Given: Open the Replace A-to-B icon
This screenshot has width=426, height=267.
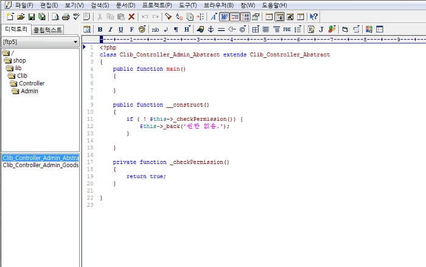Looking at the screenshot, I should pyautogui.click(x=179, y=16).
